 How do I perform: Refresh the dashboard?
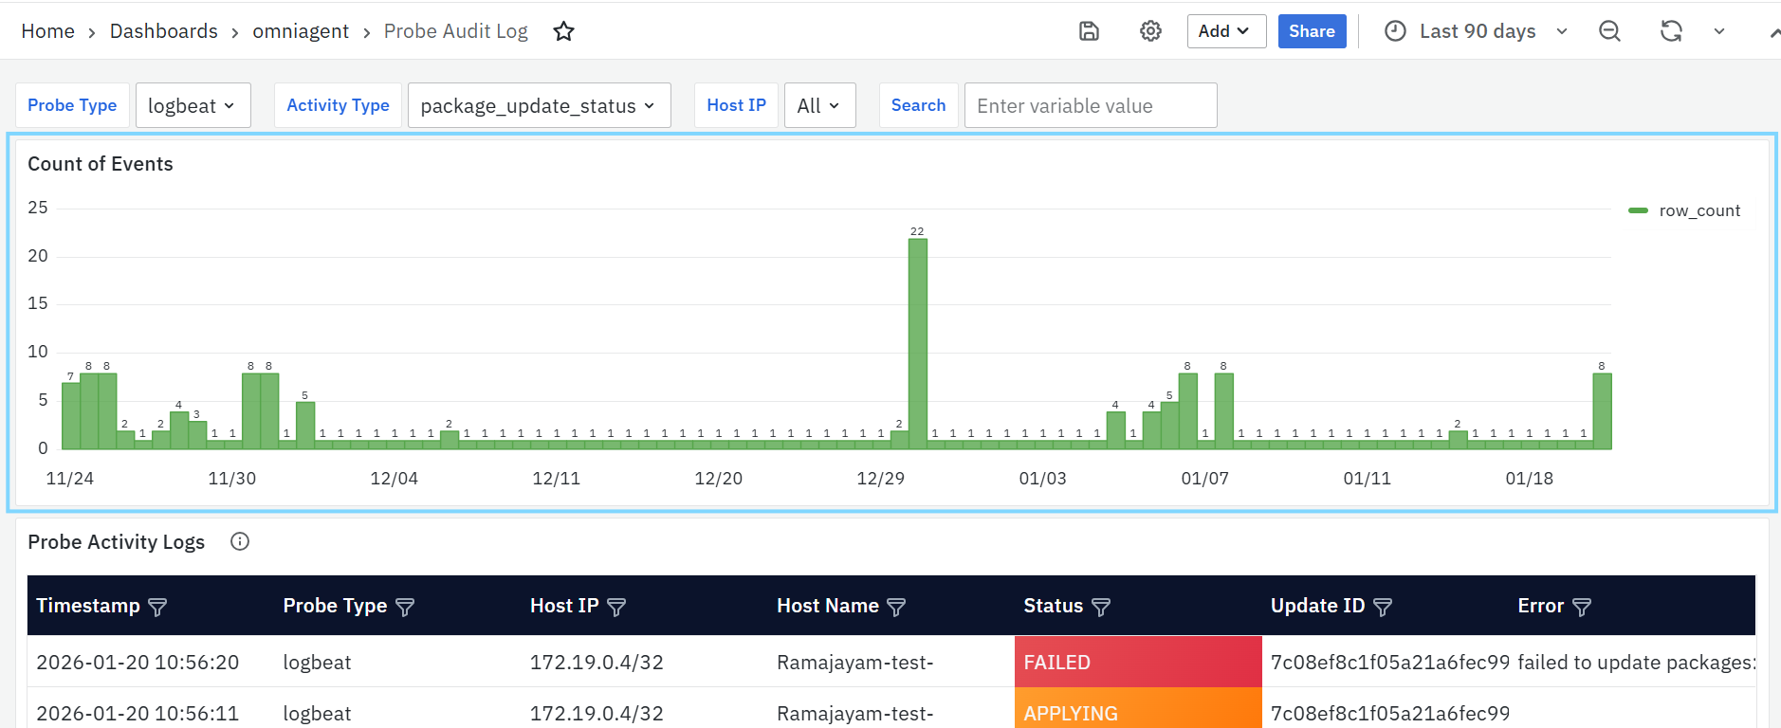point(1671,31)
